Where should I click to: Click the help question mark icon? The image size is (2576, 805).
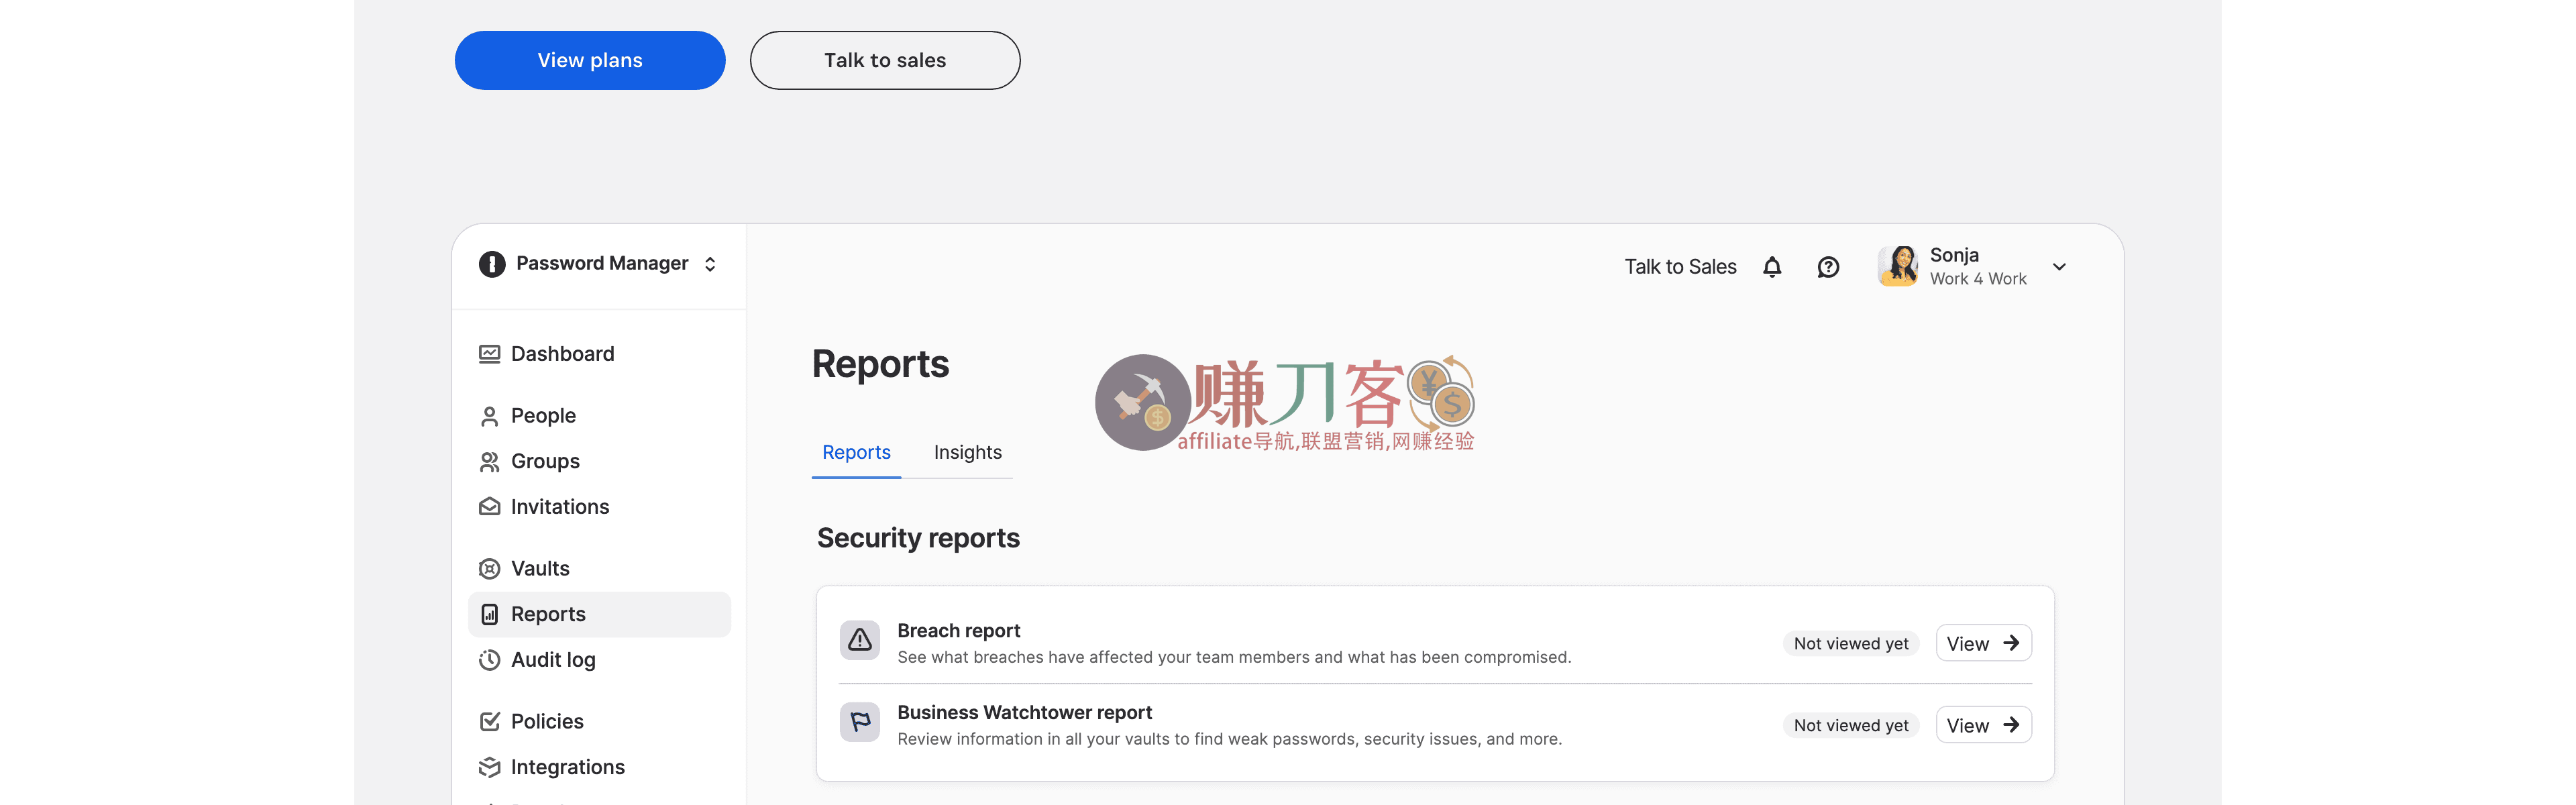(1828, 266)
